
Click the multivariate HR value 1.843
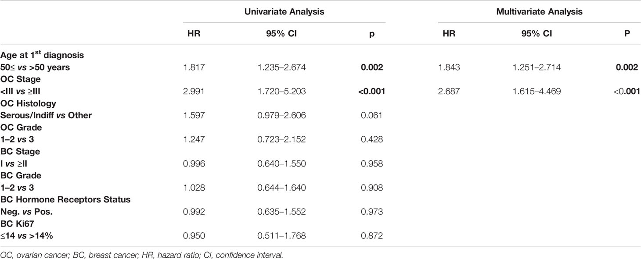449,68
